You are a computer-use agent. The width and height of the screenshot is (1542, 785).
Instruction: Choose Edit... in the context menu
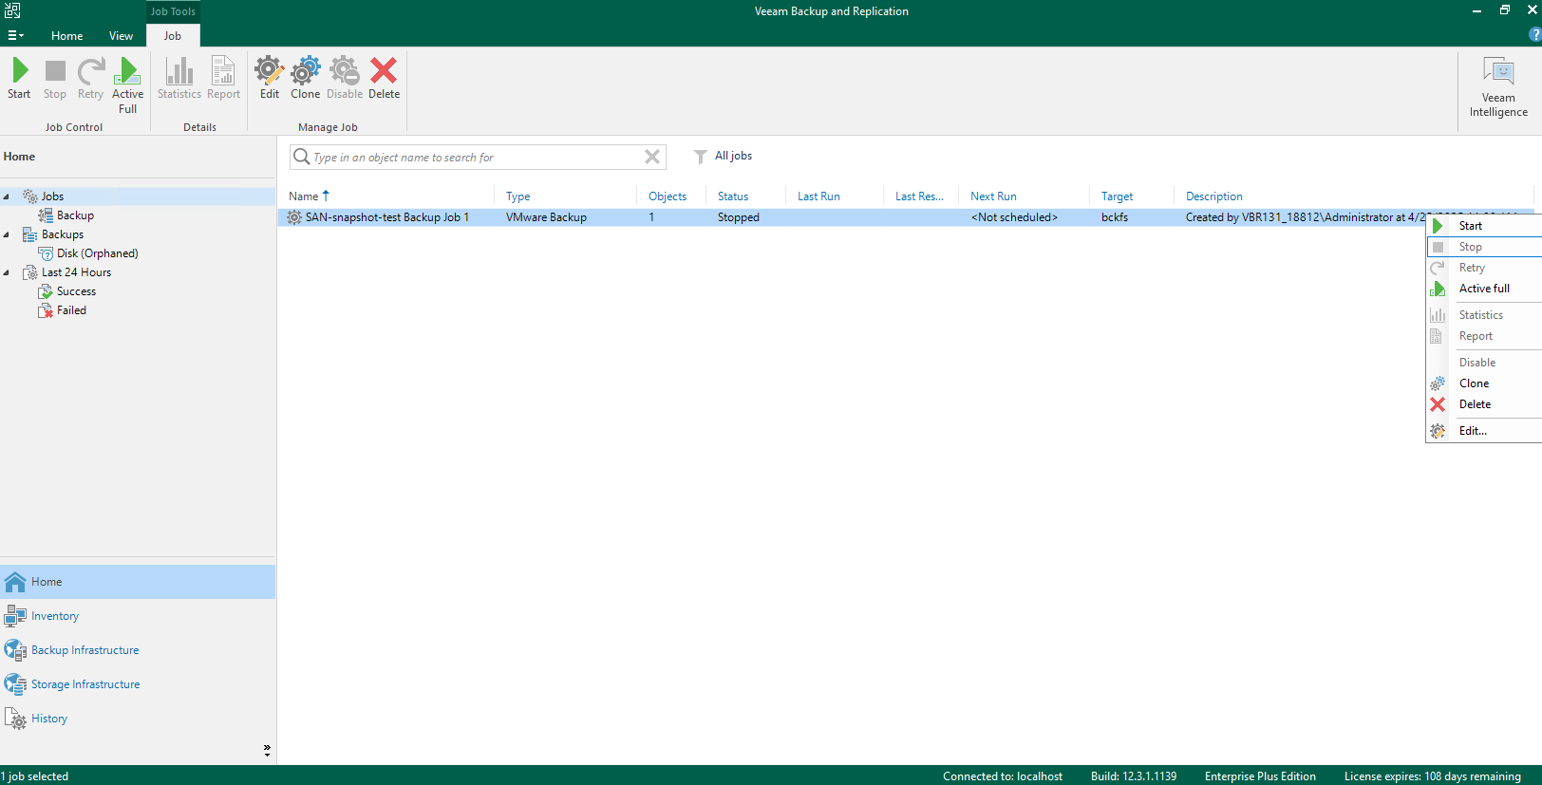click(1473, 431)
